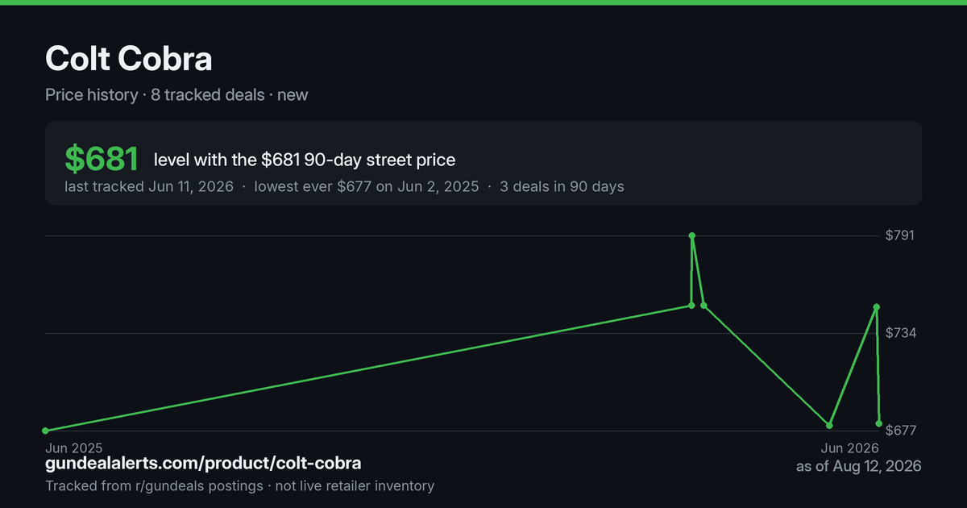967x508 pixels.
Task: Click the Jun 2026 x-axis label
Action: point(850,448)
